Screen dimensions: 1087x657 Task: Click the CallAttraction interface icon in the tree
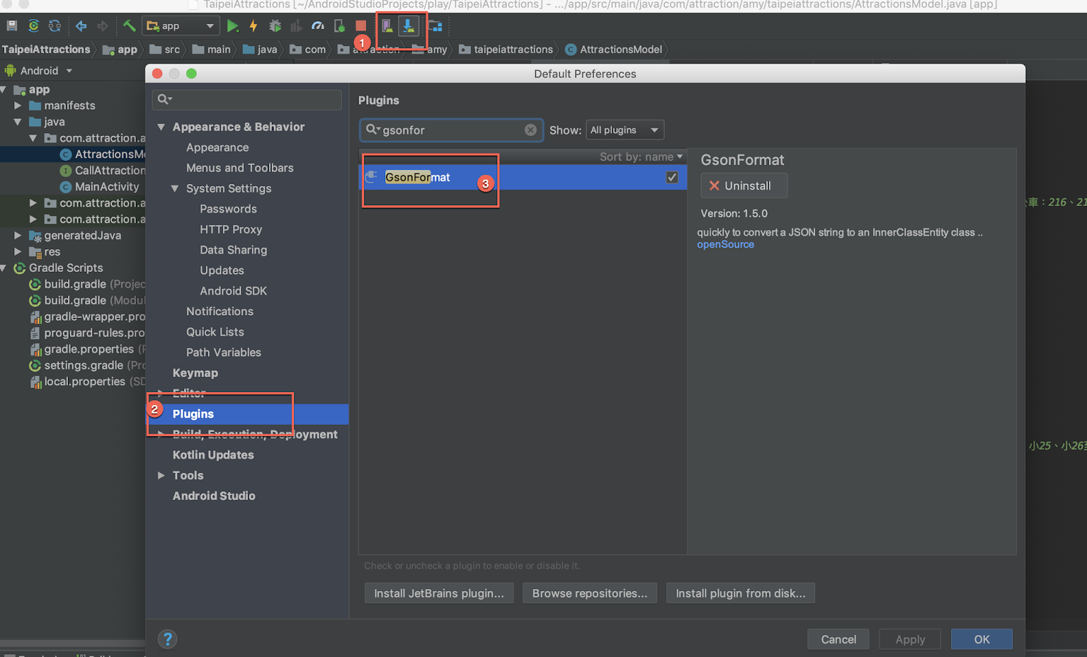coord(66,171)
